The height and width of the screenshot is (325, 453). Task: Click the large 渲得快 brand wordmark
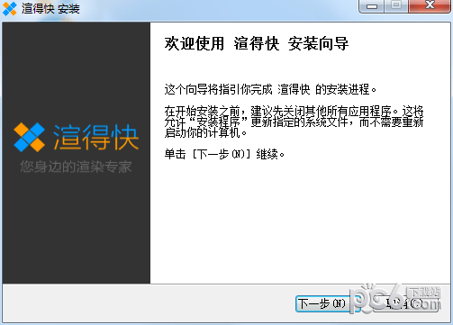tap(96, 137)
